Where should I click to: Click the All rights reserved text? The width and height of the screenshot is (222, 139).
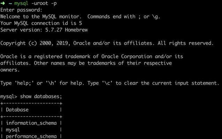[186, 43]
